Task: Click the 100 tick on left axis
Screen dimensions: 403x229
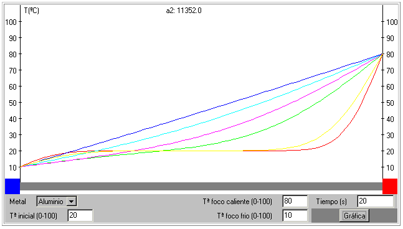Action: (11, 22)
